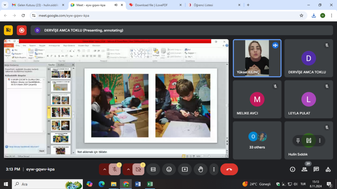
Task: Open the chat with everyone panel
Action: tap(316, 169)
